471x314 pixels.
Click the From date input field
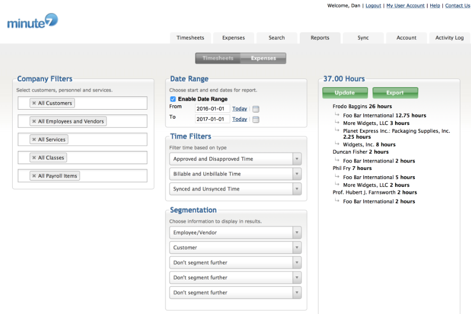212,109
